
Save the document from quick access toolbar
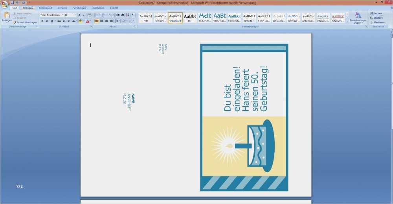[12, 3]
